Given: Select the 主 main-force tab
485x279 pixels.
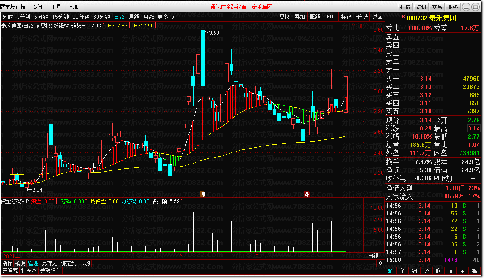Looking at the screenshot, I should 462,271.
